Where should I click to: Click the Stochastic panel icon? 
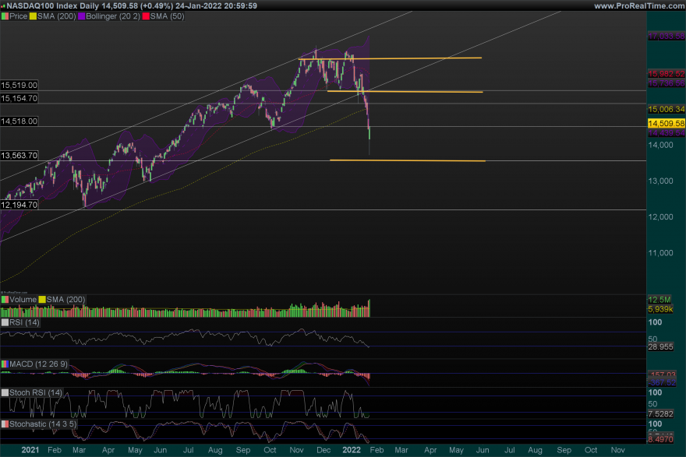[x=5, y=424]
